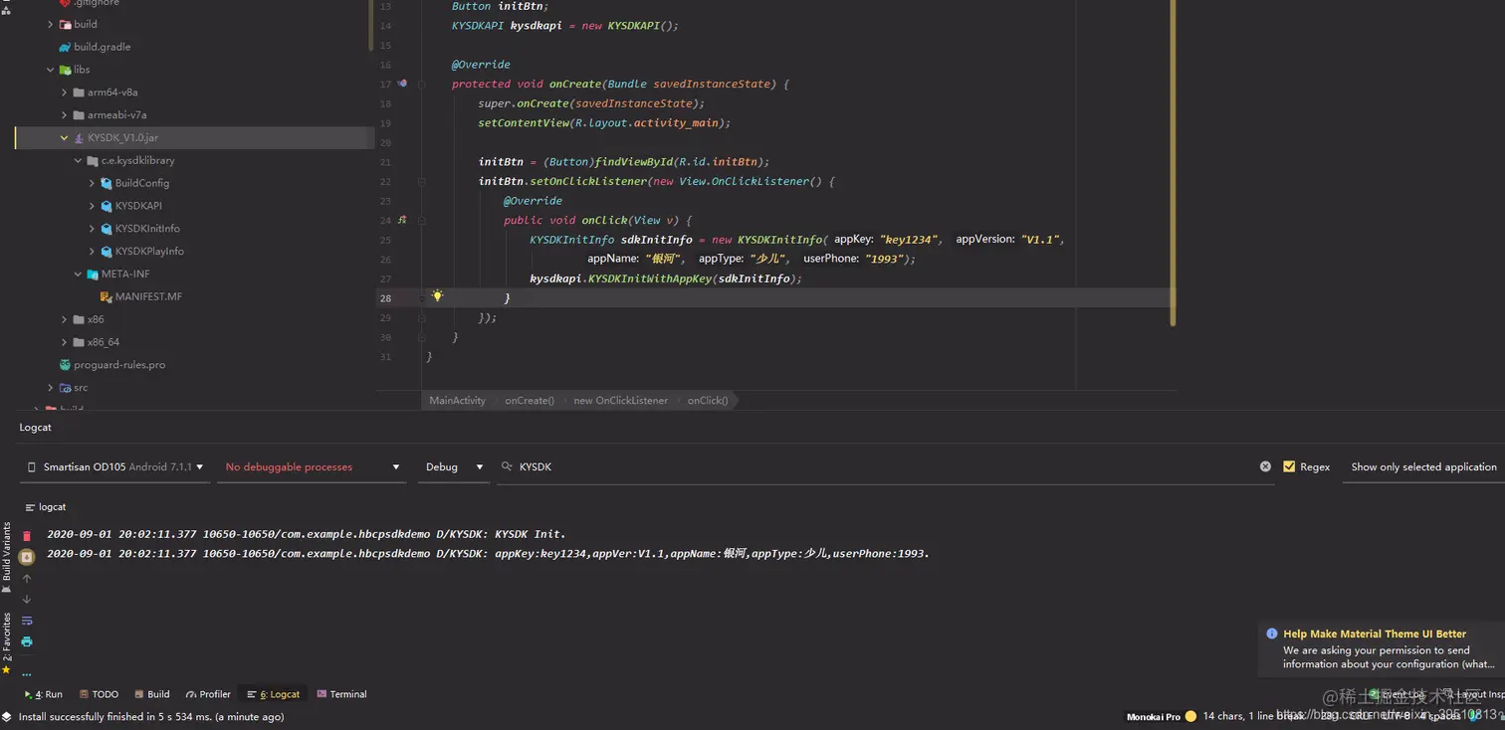The width and height of the screenshot is (1505, 730).
Task: Click the Monokai Pro theme status widget
Action: 1153,716
